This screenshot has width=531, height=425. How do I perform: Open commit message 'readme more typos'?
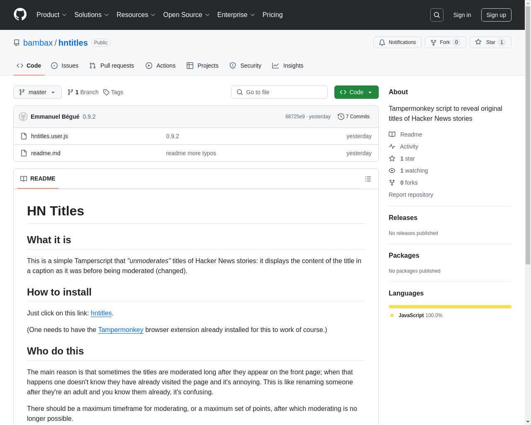191,153
